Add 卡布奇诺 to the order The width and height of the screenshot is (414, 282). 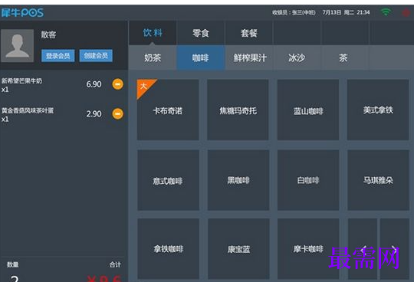pos(168,110)
